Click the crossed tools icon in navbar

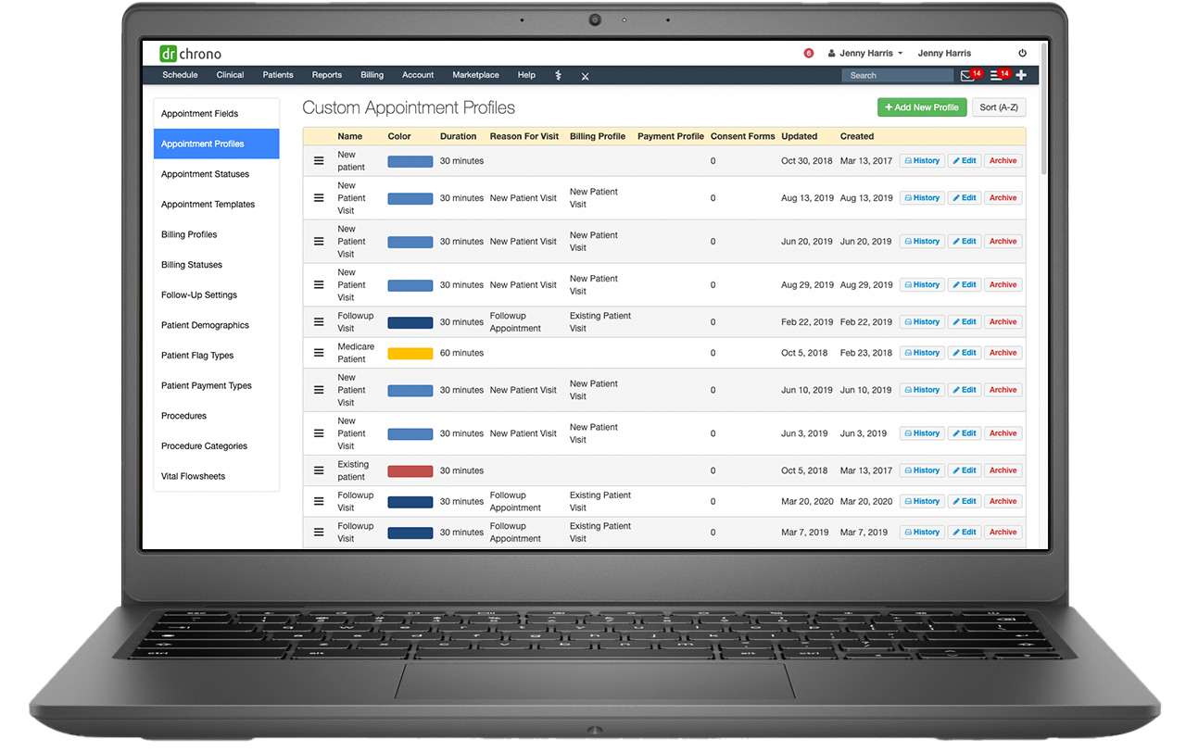(585, 76)
